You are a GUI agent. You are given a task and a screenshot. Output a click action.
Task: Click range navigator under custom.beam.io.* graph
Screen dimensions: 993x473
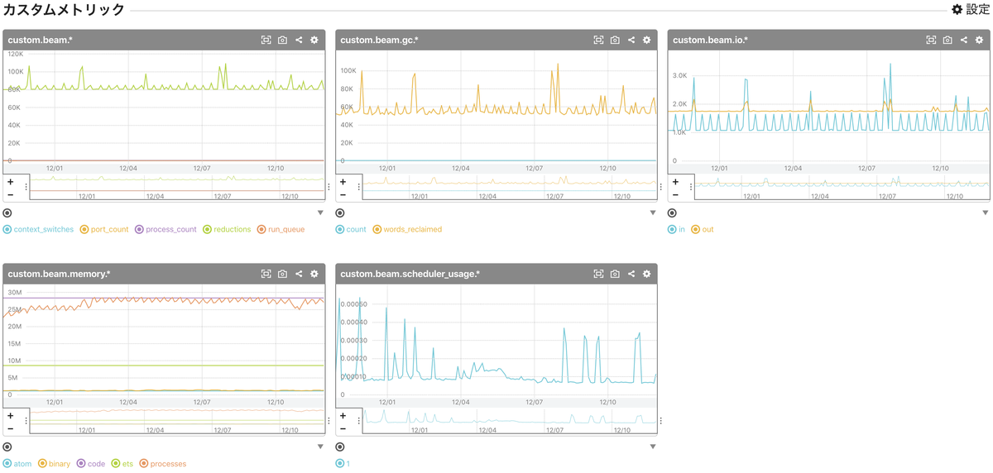(x=842, y=187)
